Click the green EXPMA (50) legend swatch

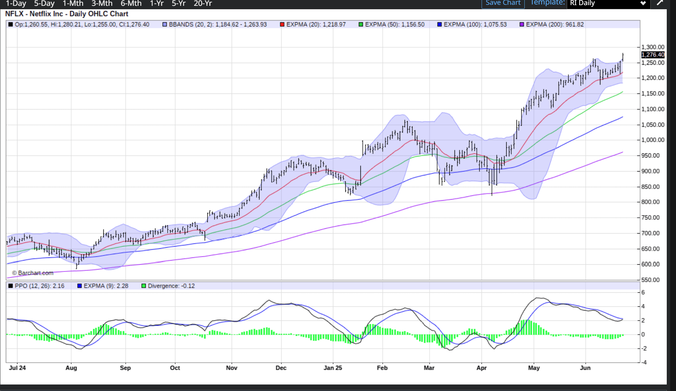pos(361,25)
